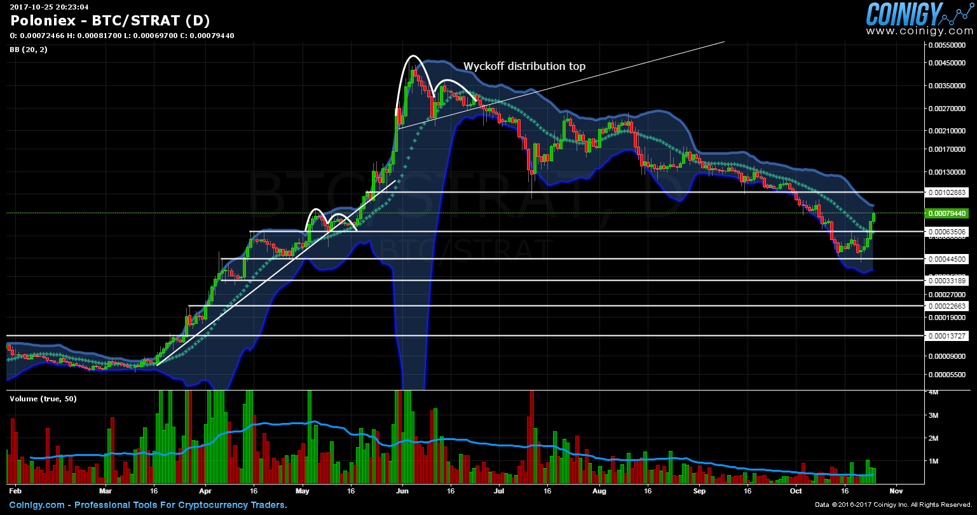
Task: Select the Volume (true, 50) indicator label
Action: coord(43,399)
